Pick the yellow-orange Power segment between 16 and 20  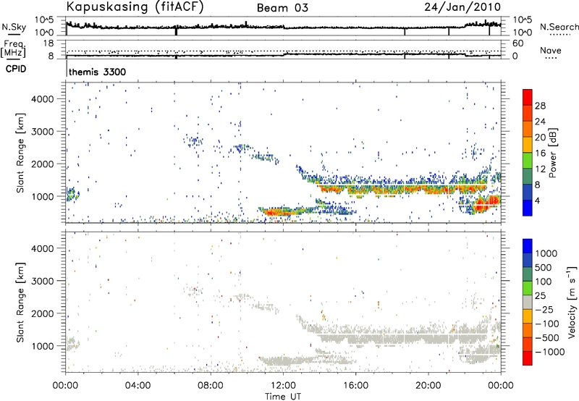528,145
